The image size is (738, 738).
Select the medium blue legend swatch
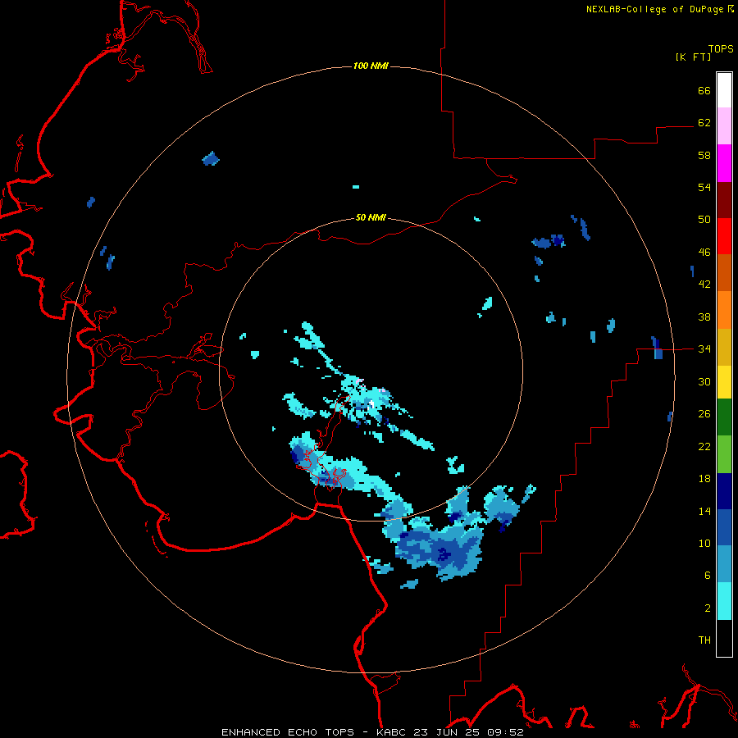coord(724,528)
